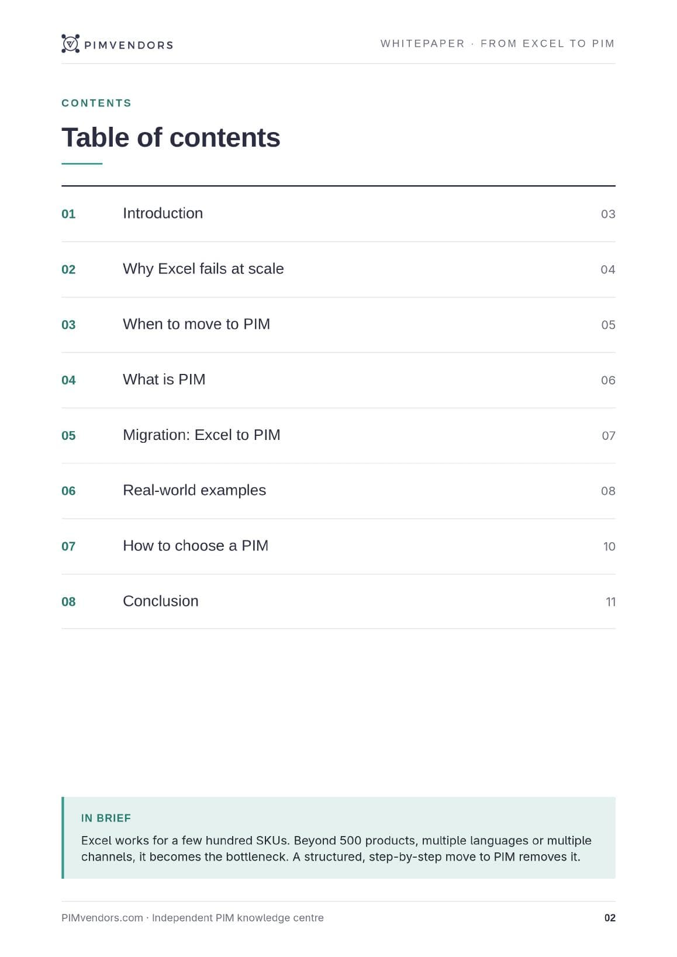
Task: Click the PIMvendors logo icon
Action: pos(70,44)
